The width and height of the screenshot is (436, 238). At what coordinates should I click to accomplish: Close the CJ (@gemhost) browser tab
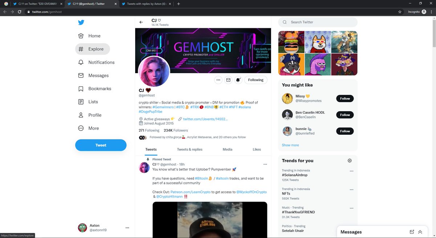[115, 4]
